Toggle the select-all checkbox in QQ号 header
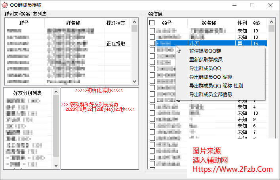280x180 pixels. [152, 23]
